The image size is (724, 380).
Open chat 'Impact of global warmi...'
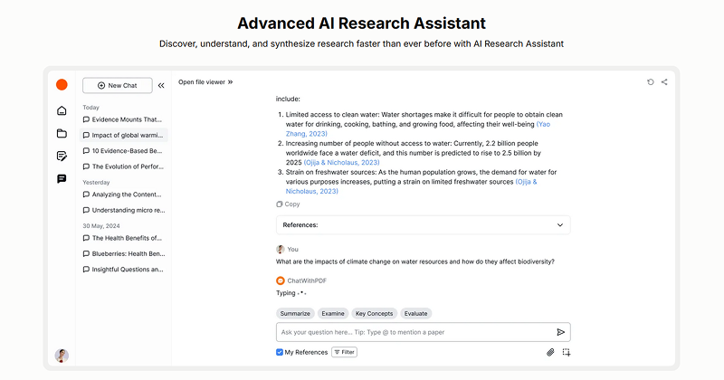[123, 136]
